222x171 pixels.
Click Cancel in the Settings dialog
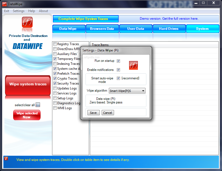(108, 113)
